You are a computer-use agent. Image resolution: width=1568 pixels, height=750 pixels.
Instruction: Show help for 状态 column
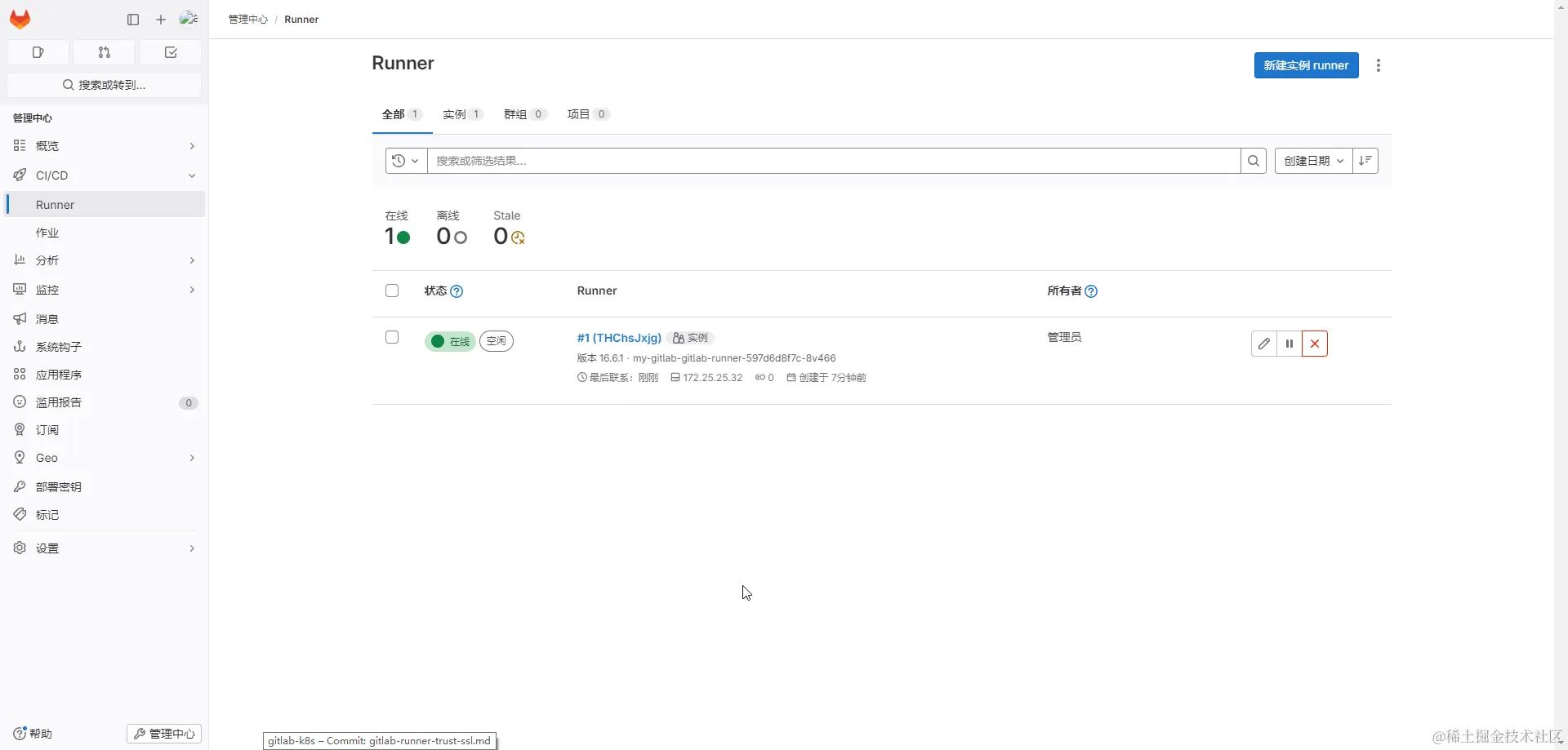[457, 291]
